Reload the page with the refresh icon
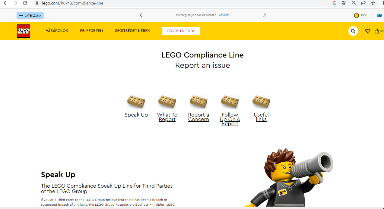 pyautogui.click(x=25, y=3)
